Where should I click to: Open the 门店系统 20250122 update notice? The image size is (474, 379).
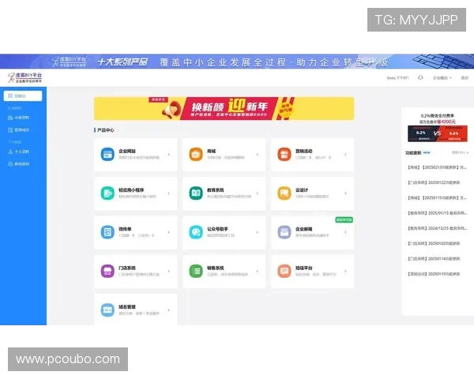click(x=434, y=182)
